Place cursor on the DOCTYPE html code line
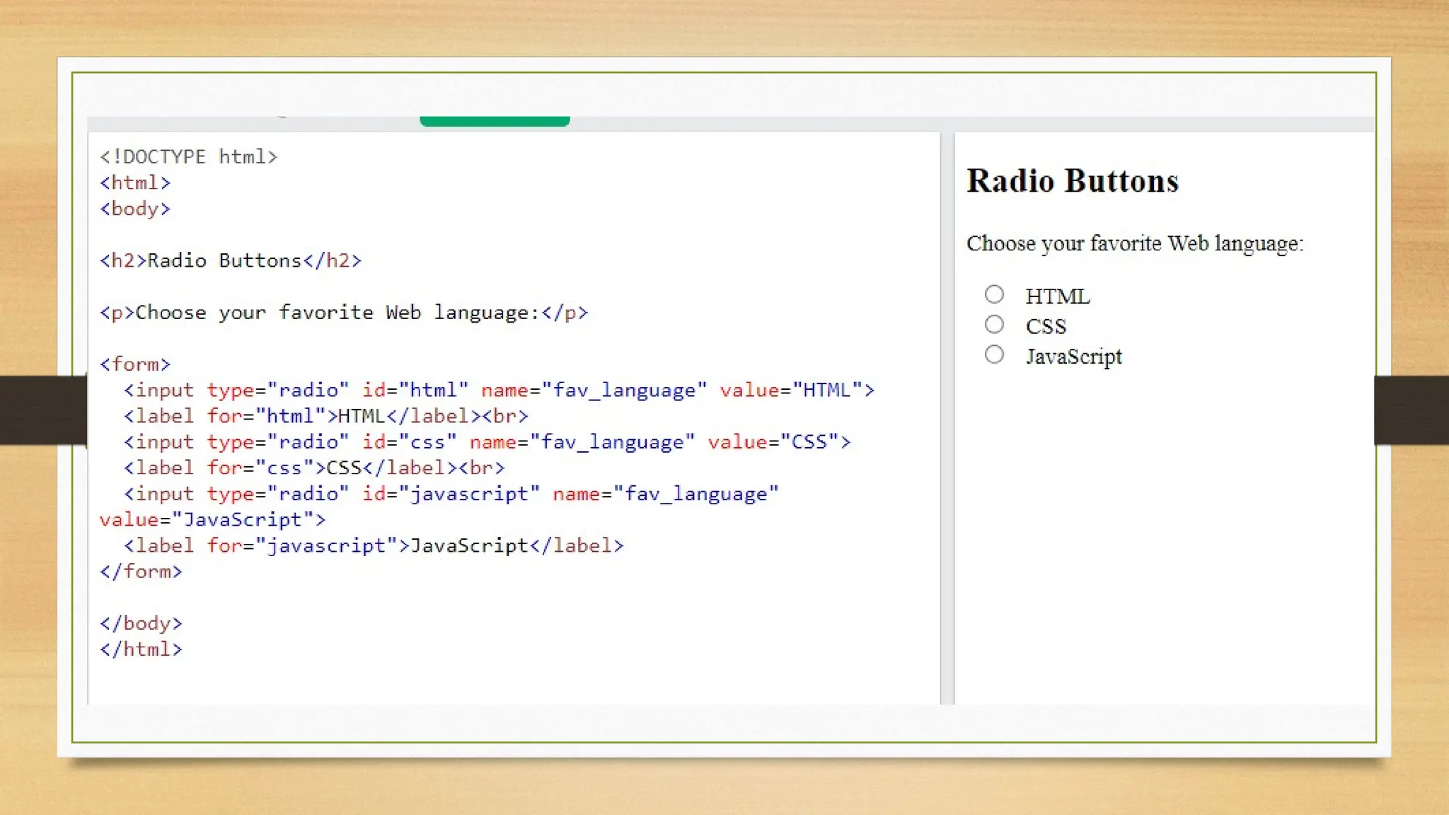 coord(188,157)
